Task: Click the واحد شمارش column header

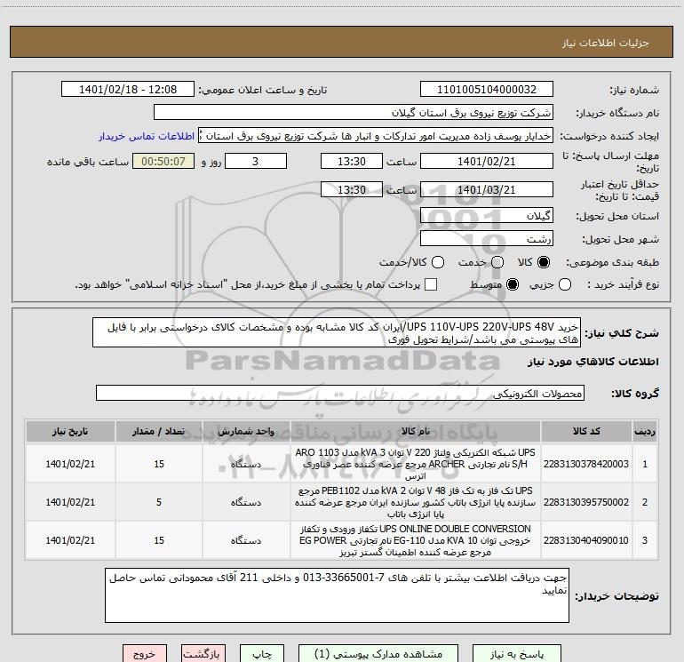Action: tap(246, 431)
